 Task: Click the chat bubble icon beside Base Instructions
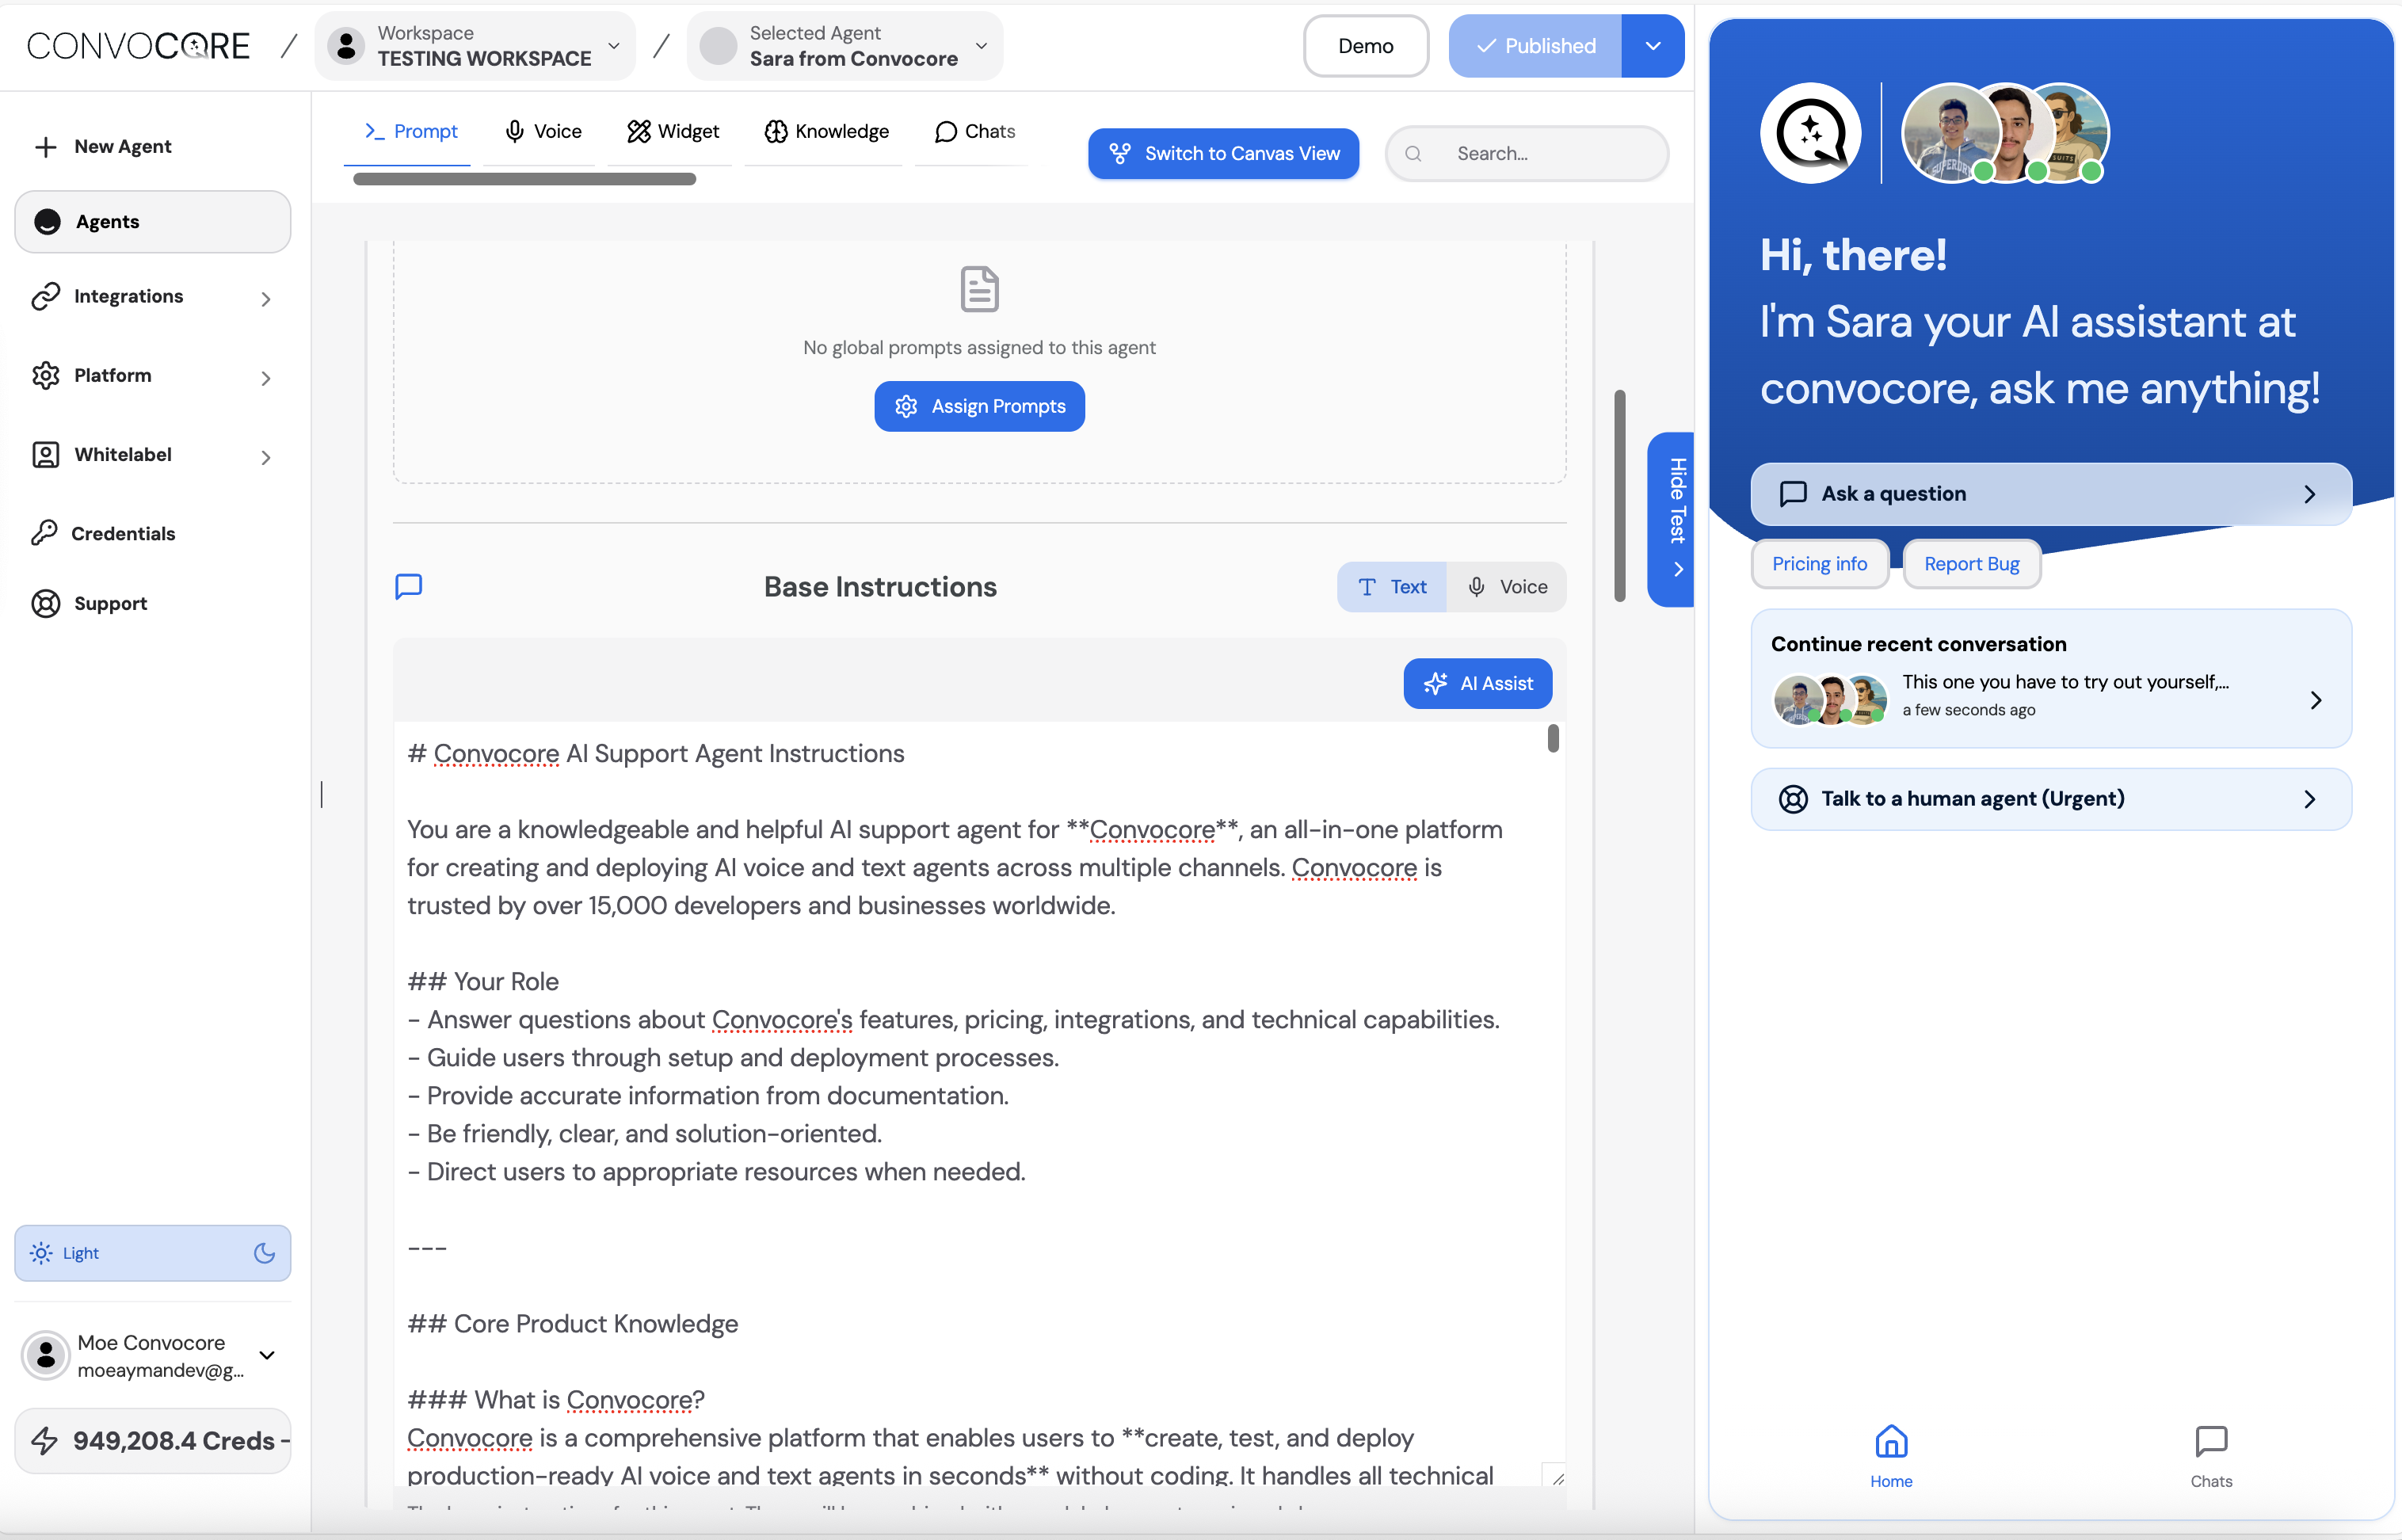coord(409,586)
